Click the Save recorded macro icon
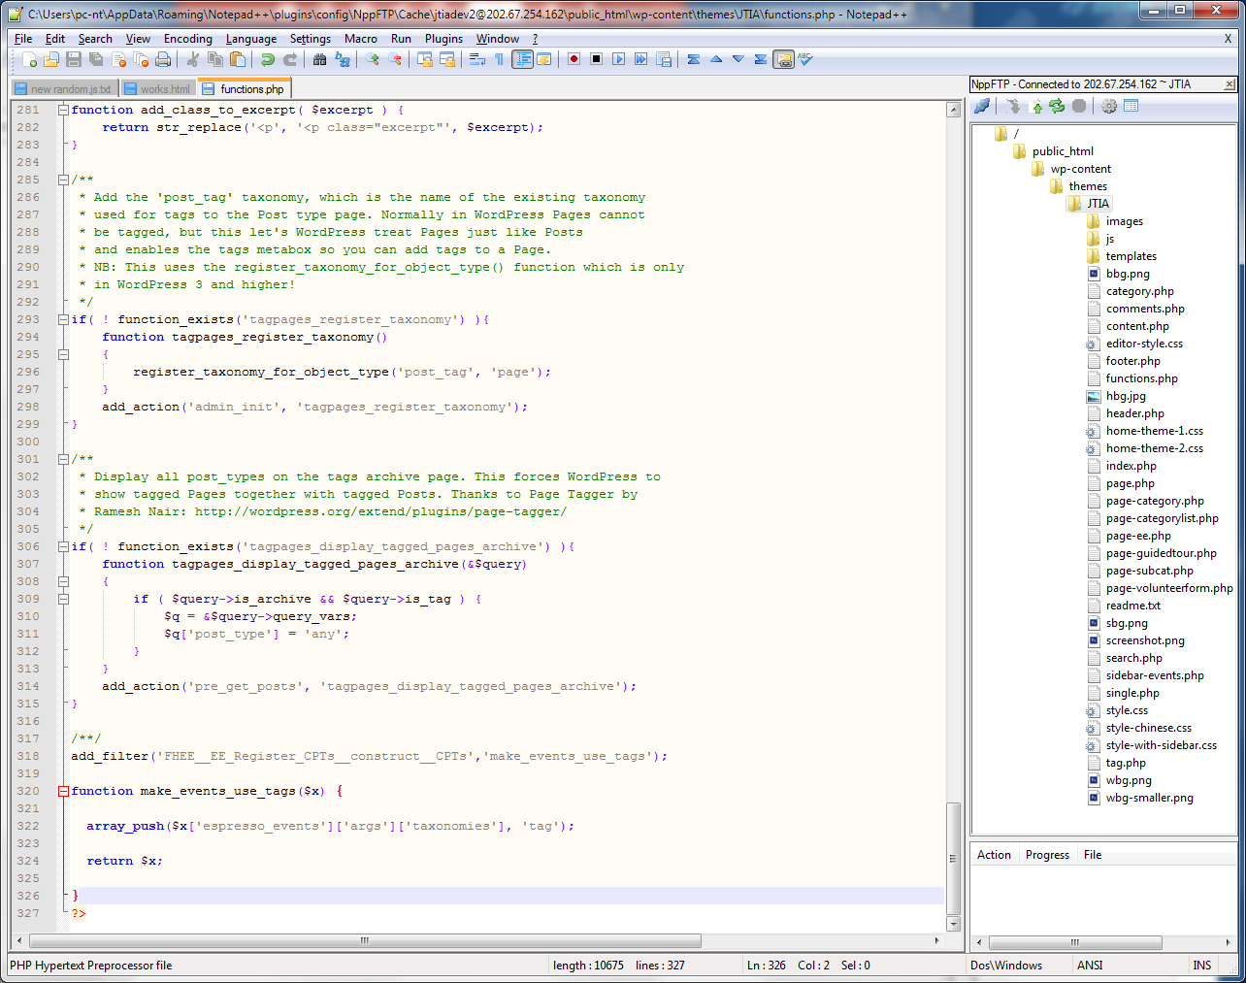1246x983 pixels. click(x=664, y=59)
